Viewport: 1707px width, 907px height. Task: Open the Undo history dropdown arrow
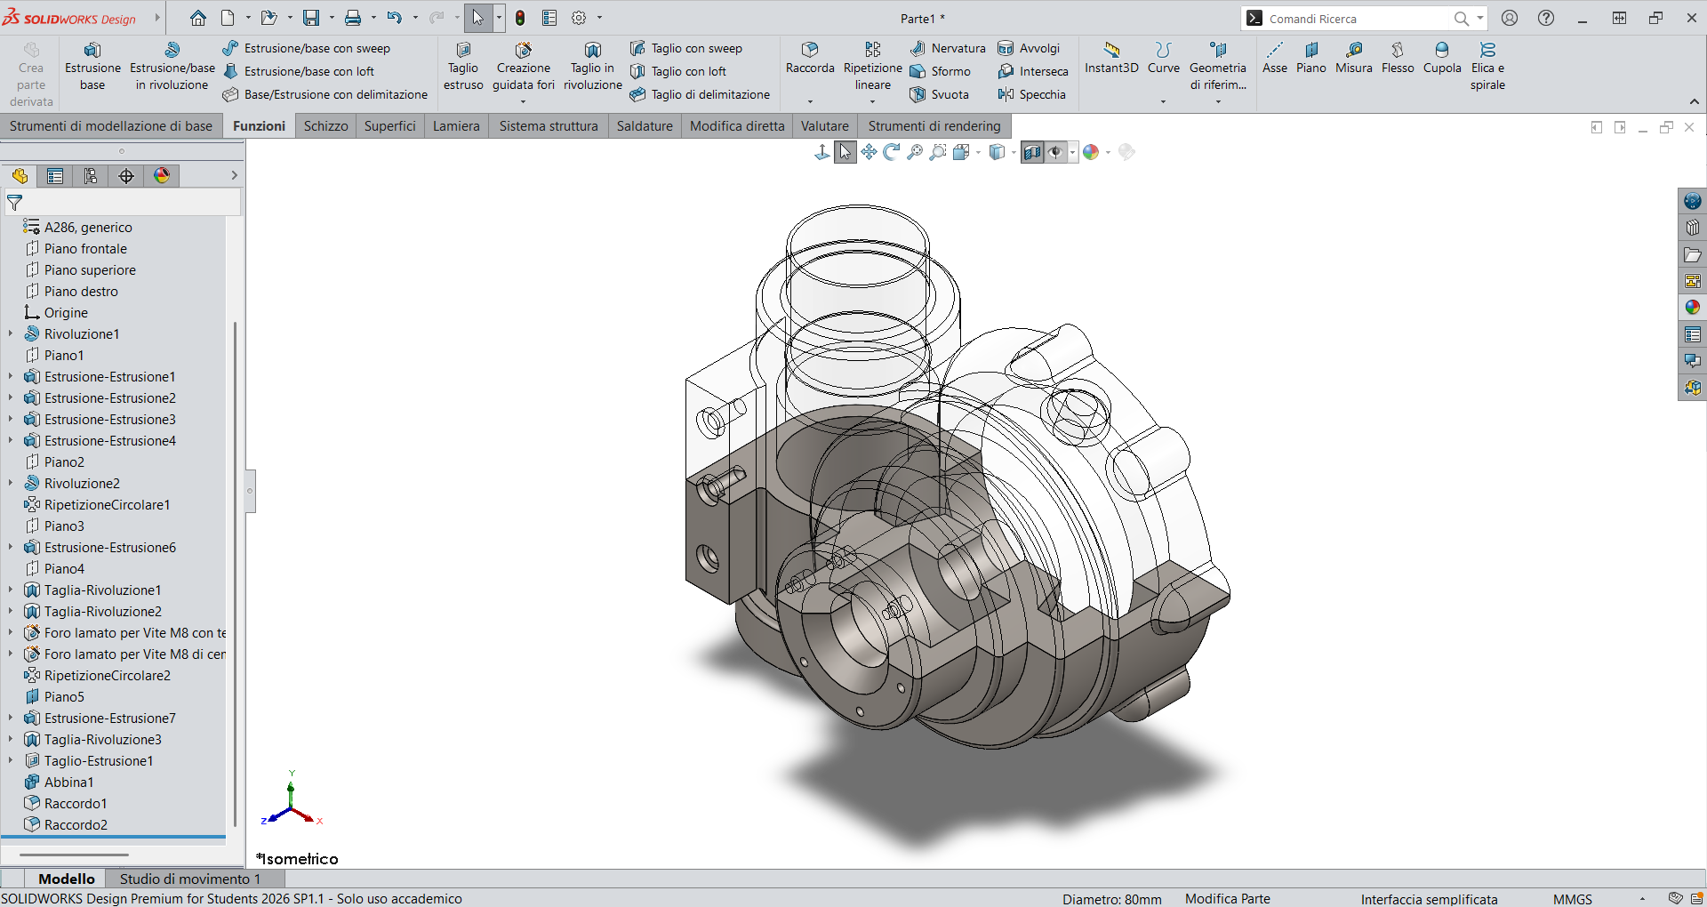[415, 18]
